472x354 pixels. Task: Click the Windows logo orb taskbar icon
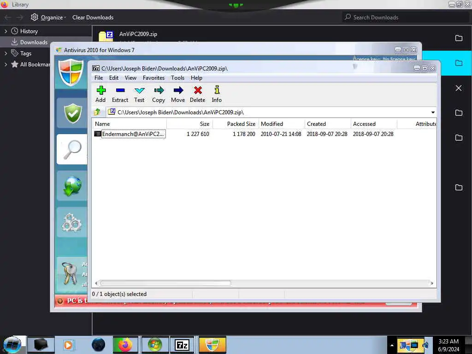tap(154, 345)
